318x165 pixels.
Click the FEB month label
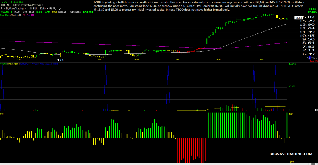99,60
